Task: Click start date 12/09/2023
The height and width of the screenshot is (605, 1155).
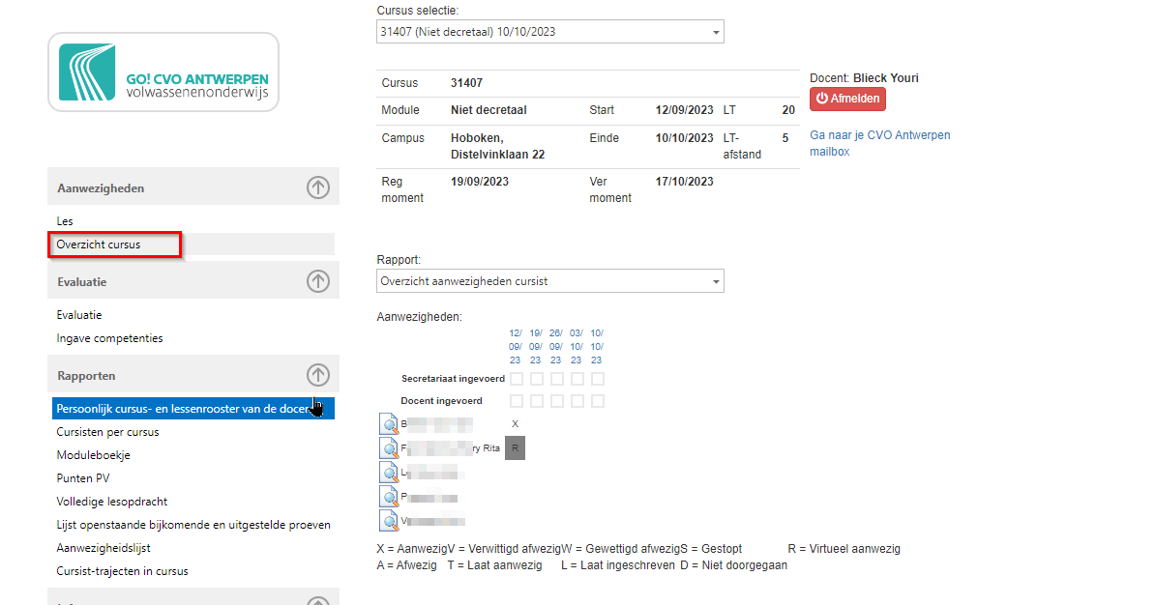Action: coord(684,110)
